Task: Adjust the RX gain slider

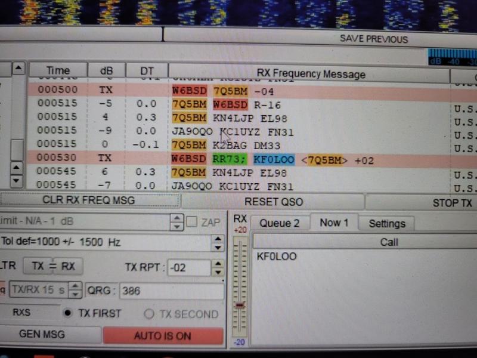Action: 240,304
